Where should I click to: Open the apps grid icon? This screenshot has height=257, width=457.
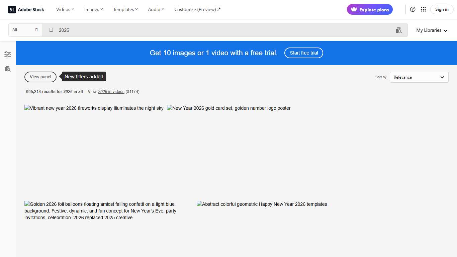[423, 9]
